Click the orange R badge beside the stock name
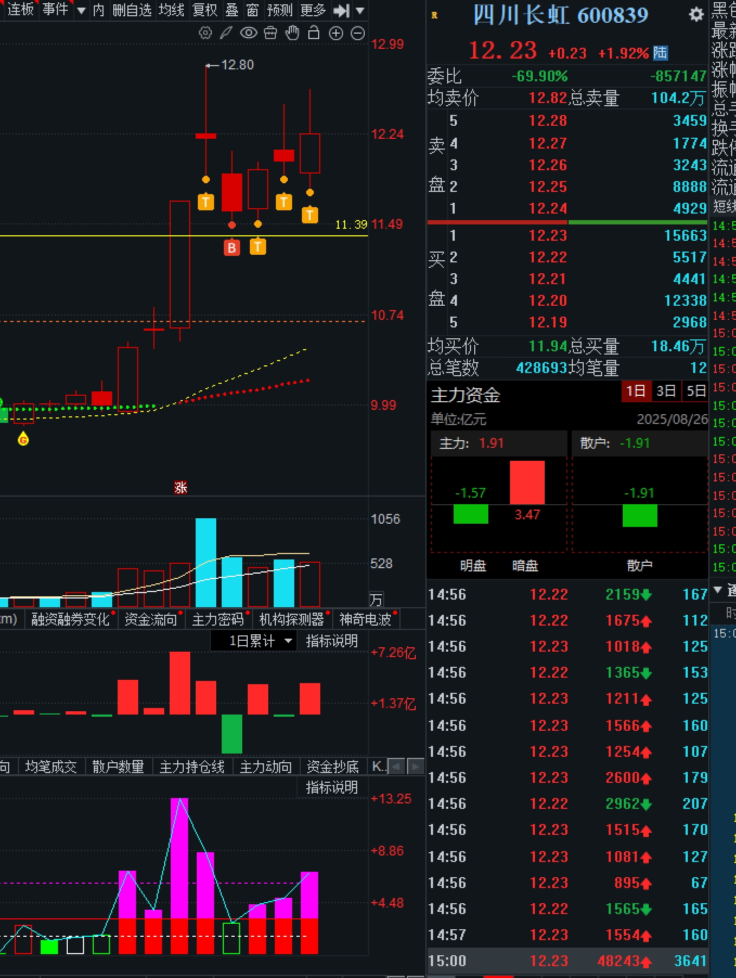736x978 pixels. coord(434,16)
